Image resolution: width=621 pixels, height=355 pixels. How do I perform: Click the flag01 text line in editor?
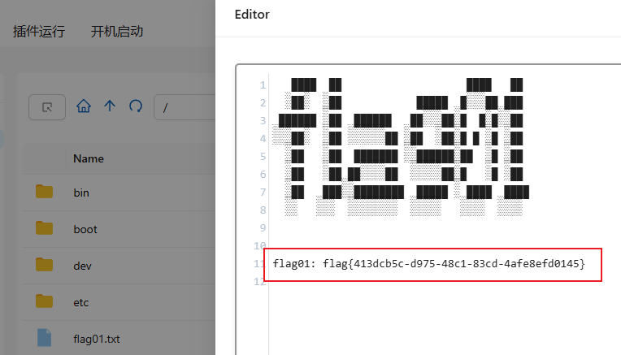[428, 264]
